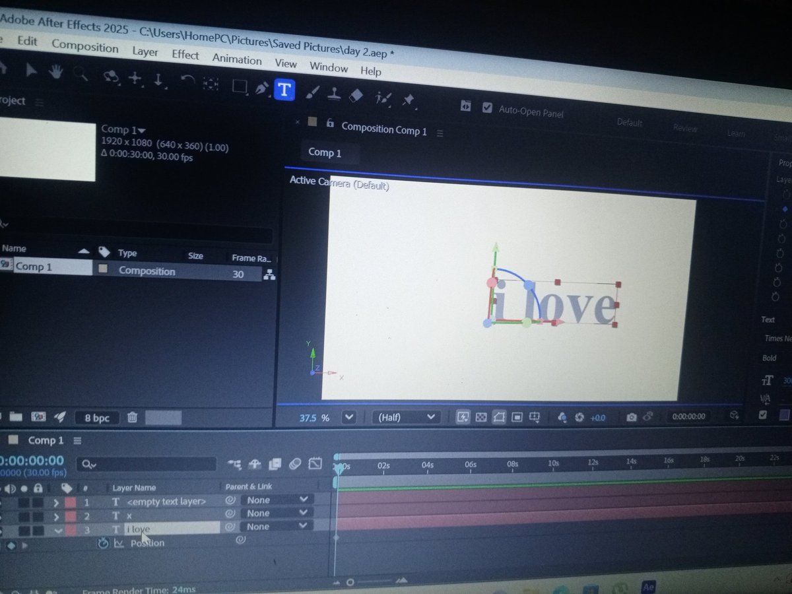792x594 pixels.
Task: Click the exposure value +0.0
Action: 598,417
